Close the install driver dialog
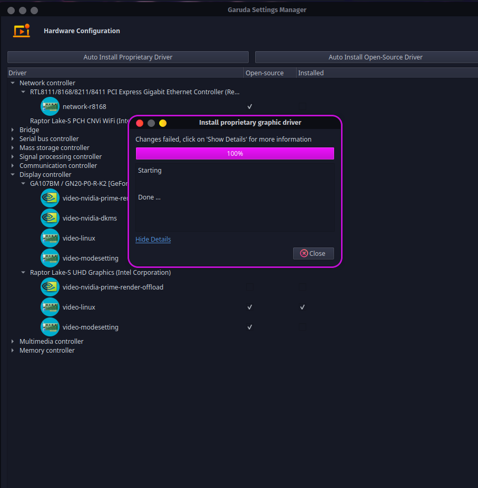 coord(313,253)
